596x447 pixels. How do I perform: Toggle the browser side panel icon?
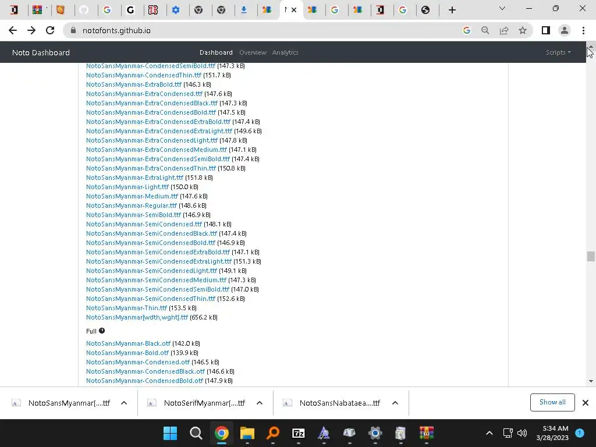(x=546, y=30)
